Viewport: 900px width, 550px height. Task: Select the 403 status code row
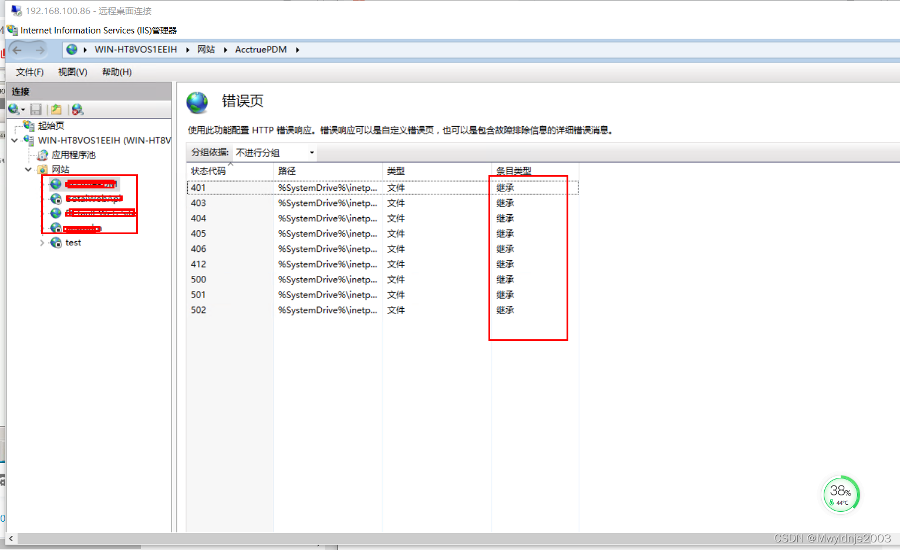(x=383, y=203)
